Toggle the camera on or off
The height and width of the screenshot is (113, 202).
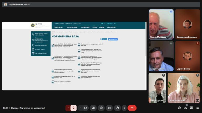click(85, 108)
